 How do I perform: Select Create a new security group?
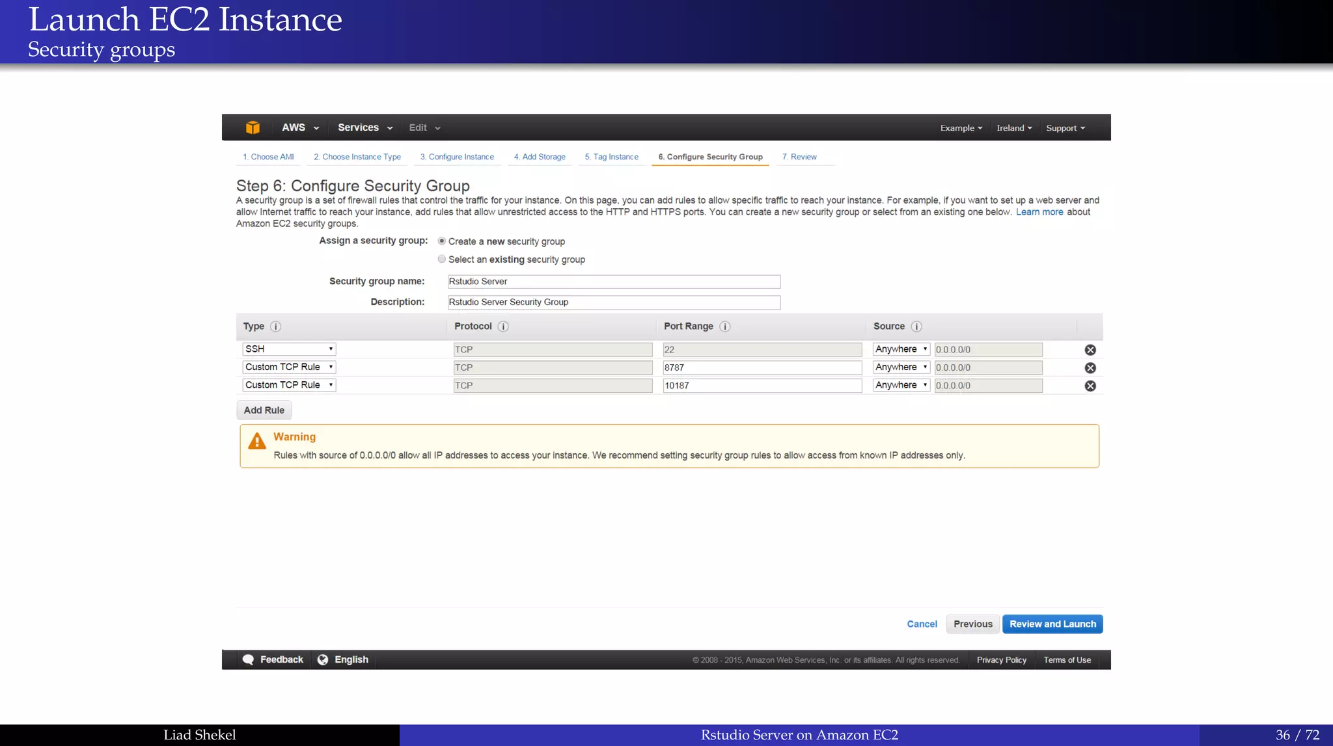tap(442, 241)
